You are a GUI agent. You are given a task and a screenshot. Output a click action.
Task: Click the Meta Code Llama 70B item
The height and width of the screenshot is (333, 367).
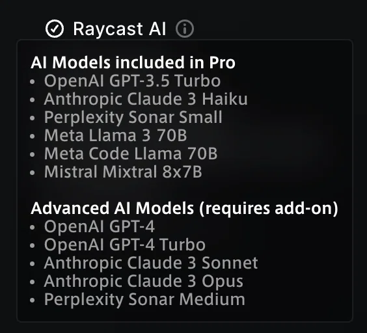[131, 153]
